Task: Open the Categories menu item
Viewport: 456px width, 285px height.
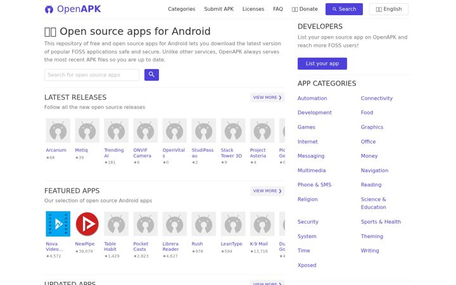Action: pos(182,9)
